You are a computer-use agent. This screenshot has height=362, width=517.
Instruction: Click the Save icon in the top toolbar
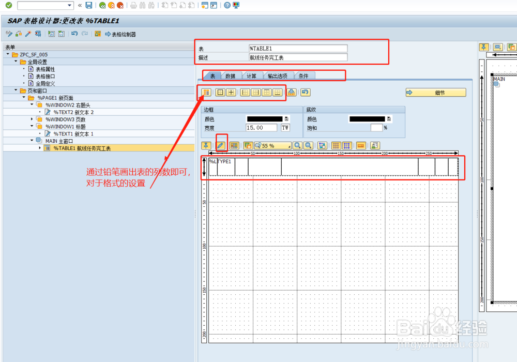(x=88, y=5)
